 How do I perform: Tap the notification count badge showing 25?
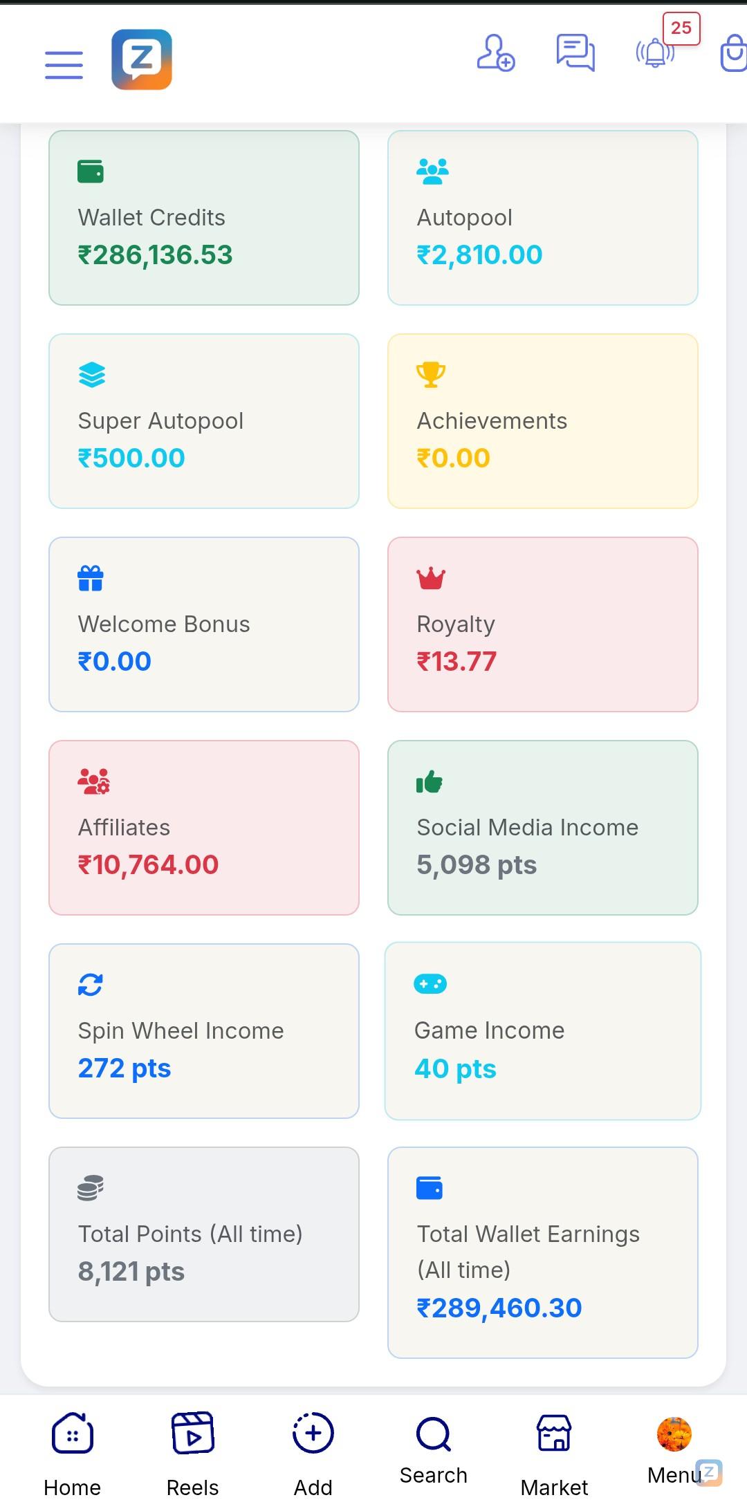(681, 29)
